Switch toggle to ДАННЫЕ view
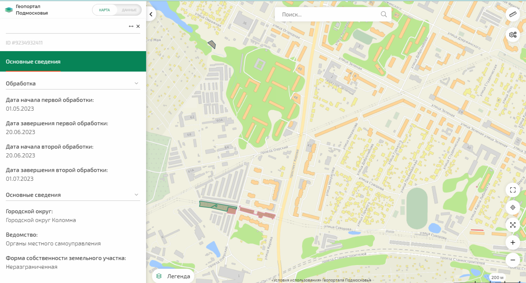The width and height of the screenshot is (526, 283). (x=129, y=10)
